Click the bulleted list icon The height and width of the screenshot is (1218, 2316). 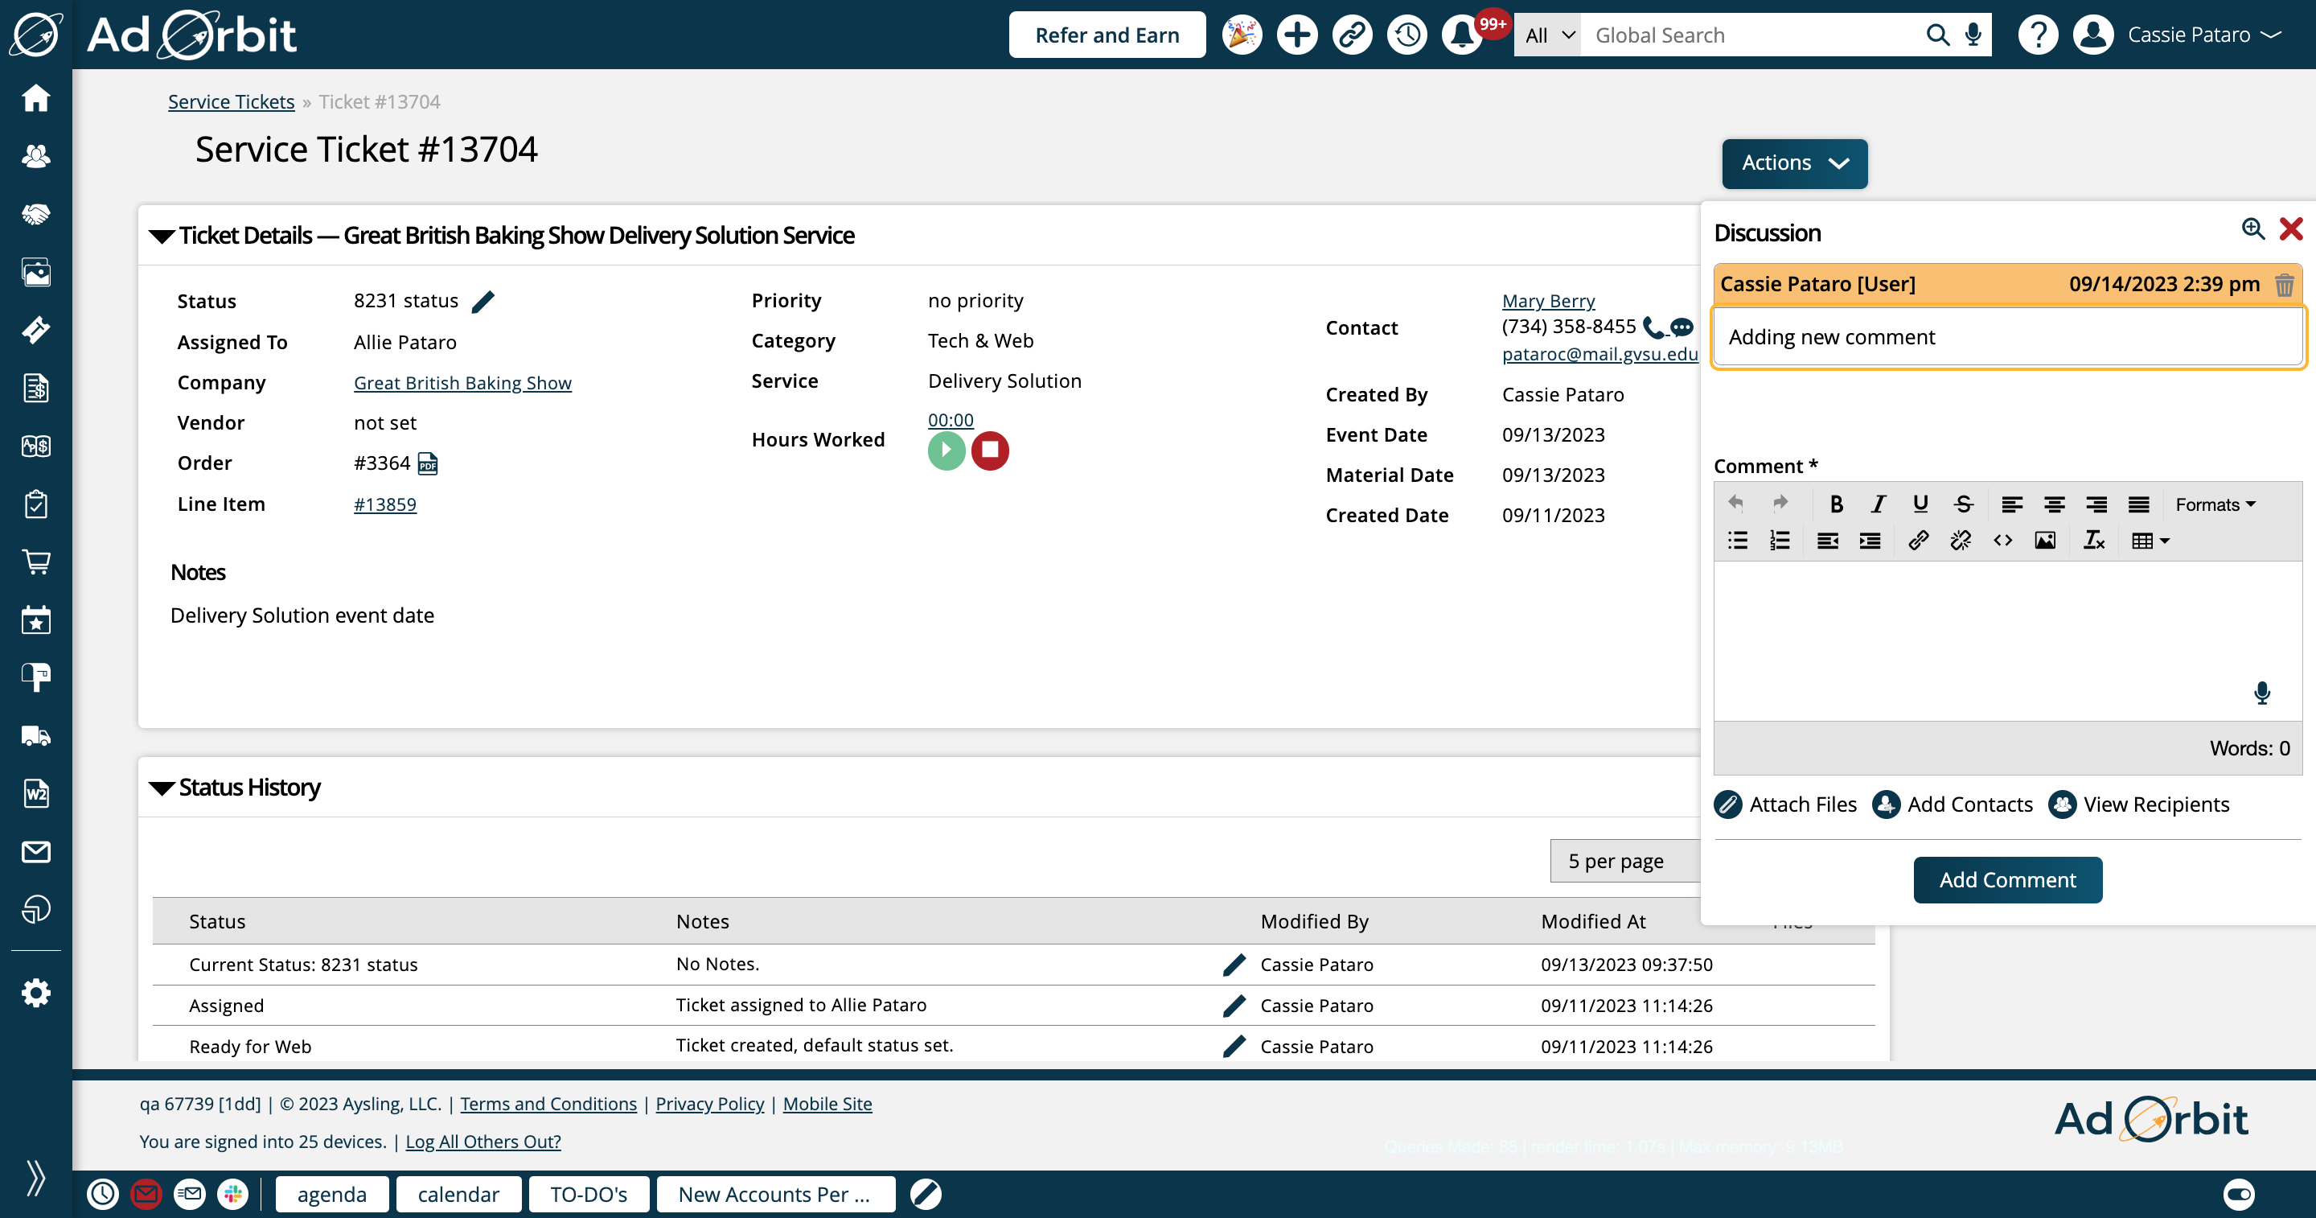(1738, 541)
